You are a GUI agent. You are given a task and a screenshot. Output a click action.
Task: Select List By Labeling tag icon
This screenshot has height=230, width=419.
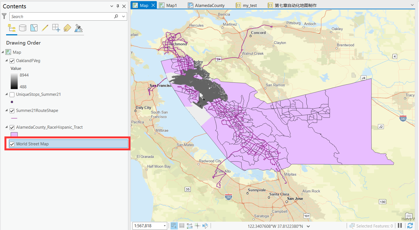coord(67,28)
